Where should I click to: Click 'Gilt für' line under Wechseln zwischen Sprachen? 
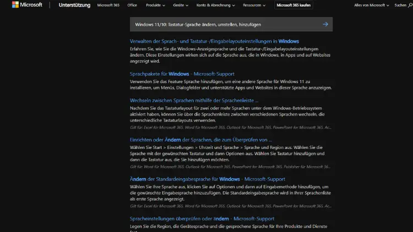[x=231, y=128]
